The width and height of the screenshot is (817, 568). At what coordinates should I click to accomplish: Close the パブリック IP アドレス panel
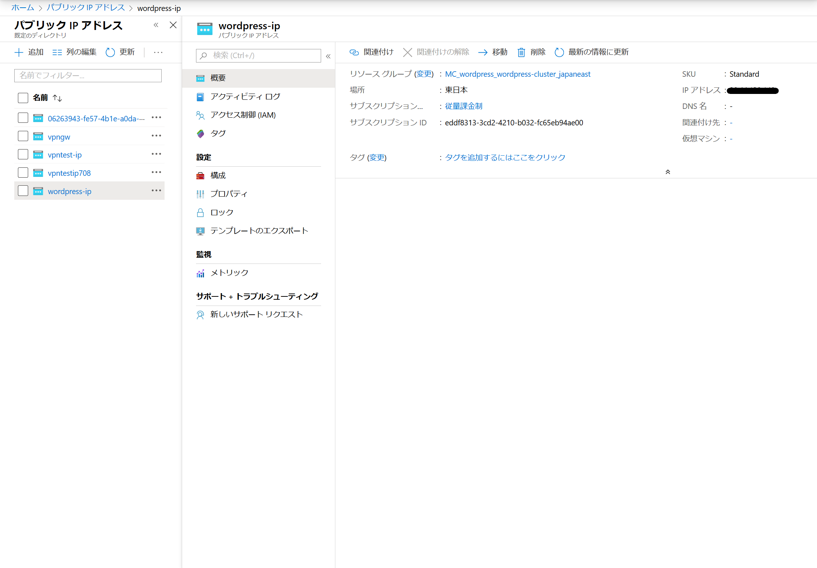pos(173,25)
